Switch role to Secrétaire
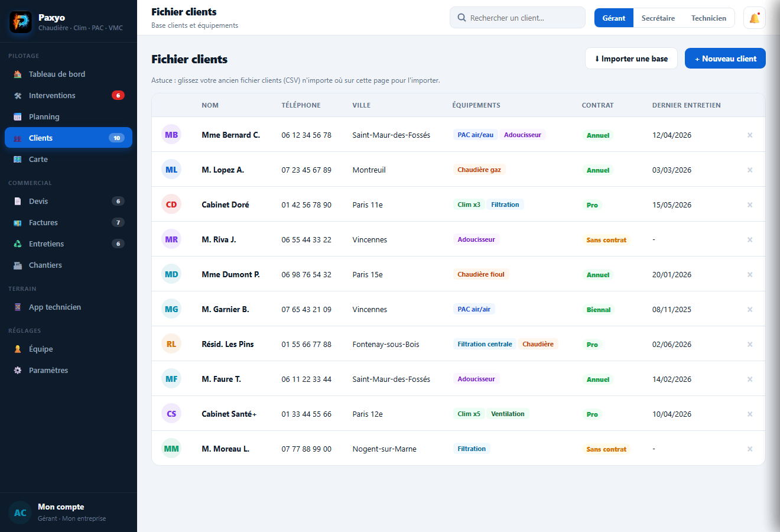780x532 pixels. 658,18
